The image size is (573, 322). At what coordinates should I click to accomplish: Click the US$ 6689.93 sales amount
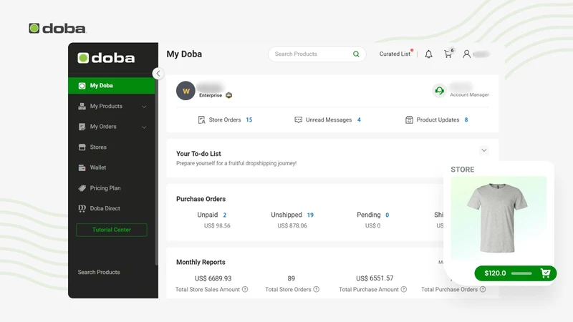(213, 278)
